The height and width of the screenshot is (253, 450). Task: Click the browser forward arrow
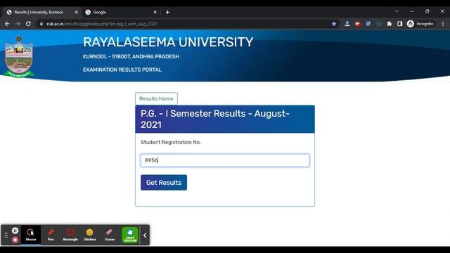(18, 24)
